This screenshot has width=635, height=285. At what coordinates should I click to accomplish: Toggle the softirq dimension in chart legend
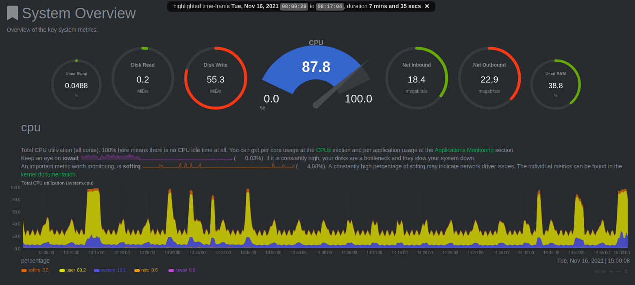[35, 270]
